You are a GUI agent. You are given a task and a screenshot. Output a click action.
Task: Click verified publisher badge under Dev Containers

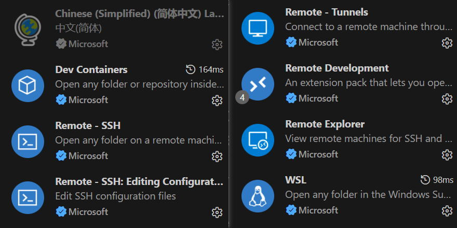pyautogui.click(x=61, y=99)
